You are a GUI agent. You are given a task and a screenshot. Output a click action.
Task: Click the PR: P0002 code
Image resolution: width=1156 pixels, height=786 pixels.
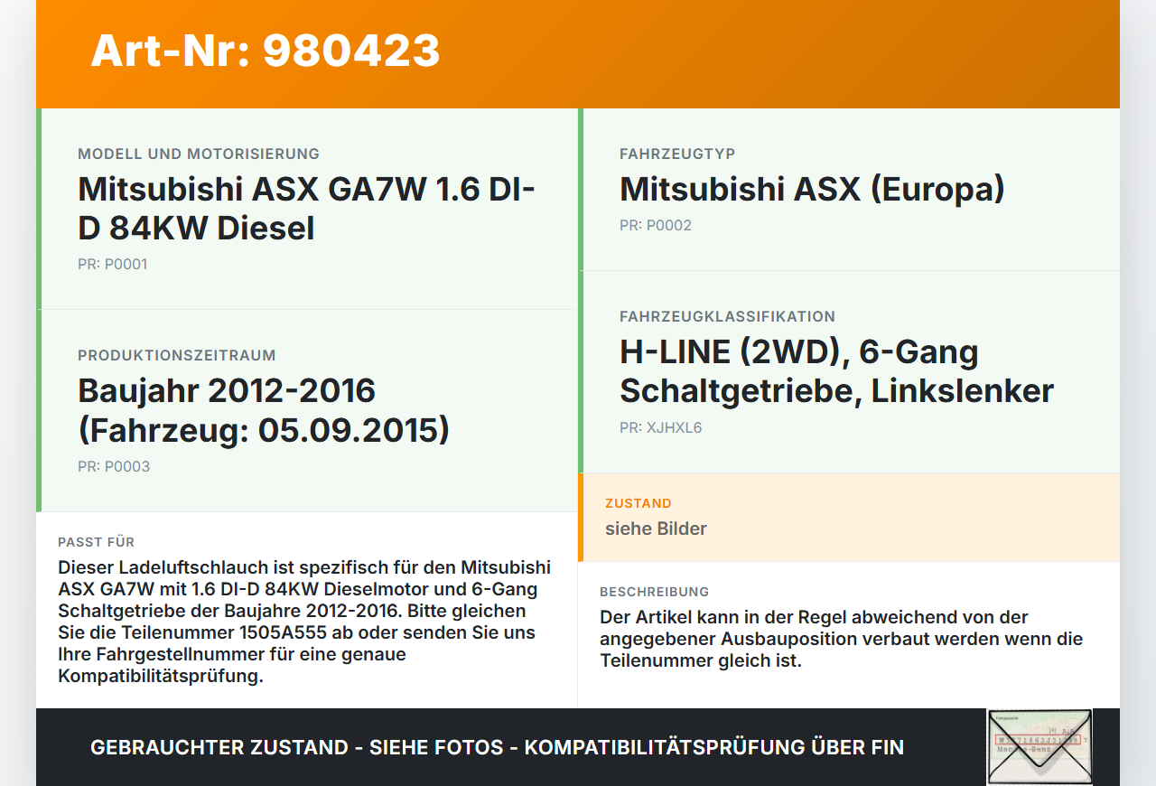pyautogui.click(x=656, y=226)
